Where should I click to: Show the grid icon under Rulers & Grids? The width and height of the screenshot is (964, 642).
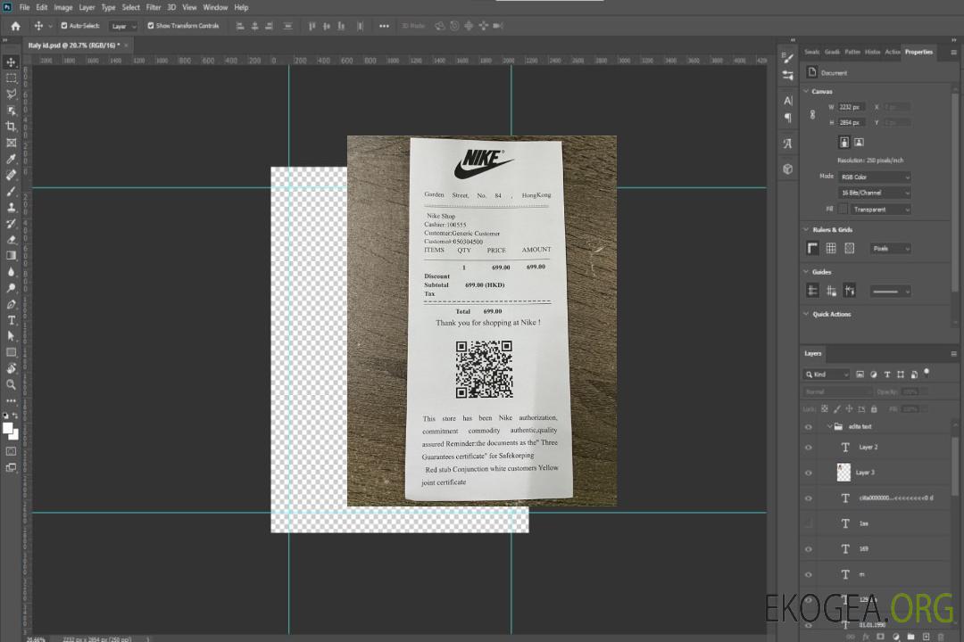click(x=831, y=248)
